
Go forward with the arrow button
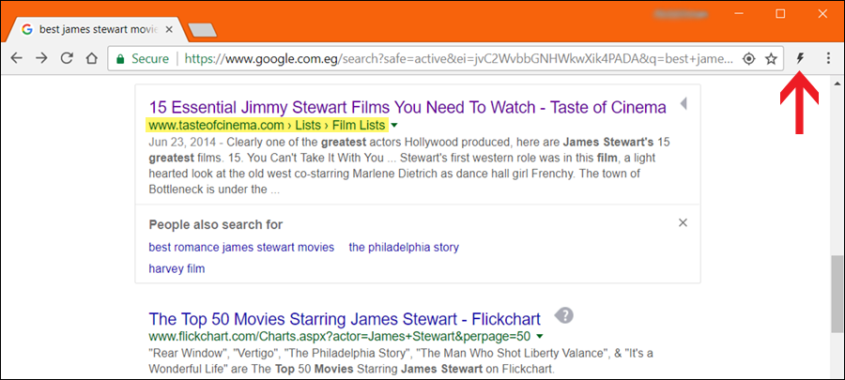(x=41, y=58)
